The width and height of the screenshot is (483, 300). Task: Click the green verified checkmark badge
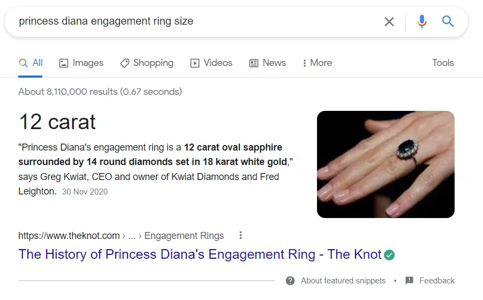pos(389,254)
